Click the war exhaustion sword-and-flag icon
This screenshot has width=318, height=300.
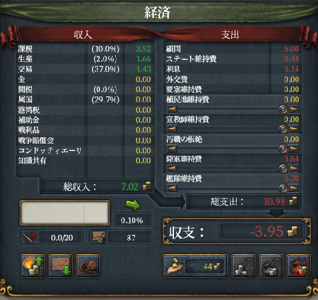[30, 237]
